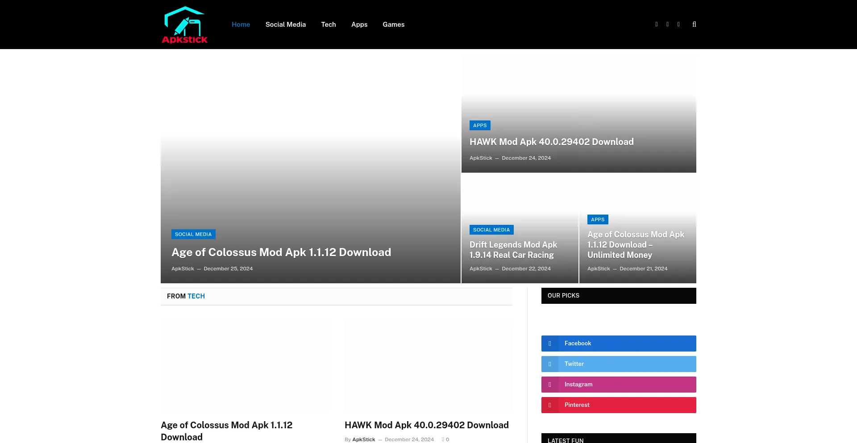Click ApkStick author beside December 22, 2024
Image resolution: width=857 pixels, height=443 pixels.
[x=481, y=269]
